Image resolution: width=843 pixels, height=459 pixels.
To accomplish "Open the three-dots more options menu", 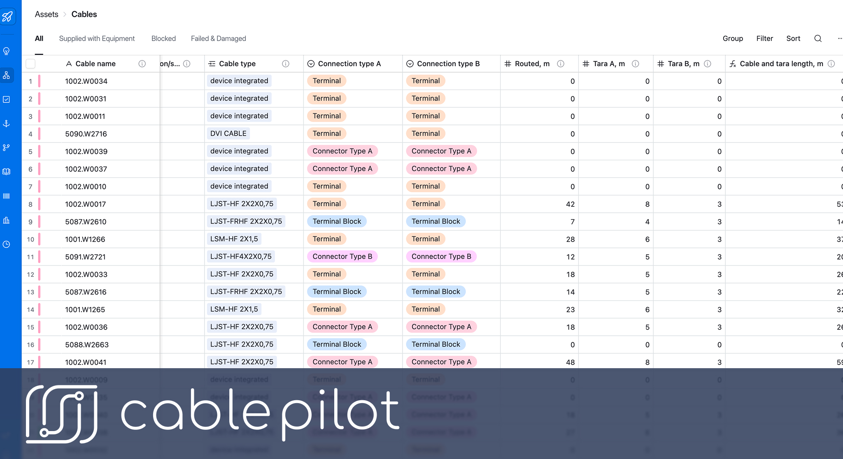I will [x=840, y=39].
